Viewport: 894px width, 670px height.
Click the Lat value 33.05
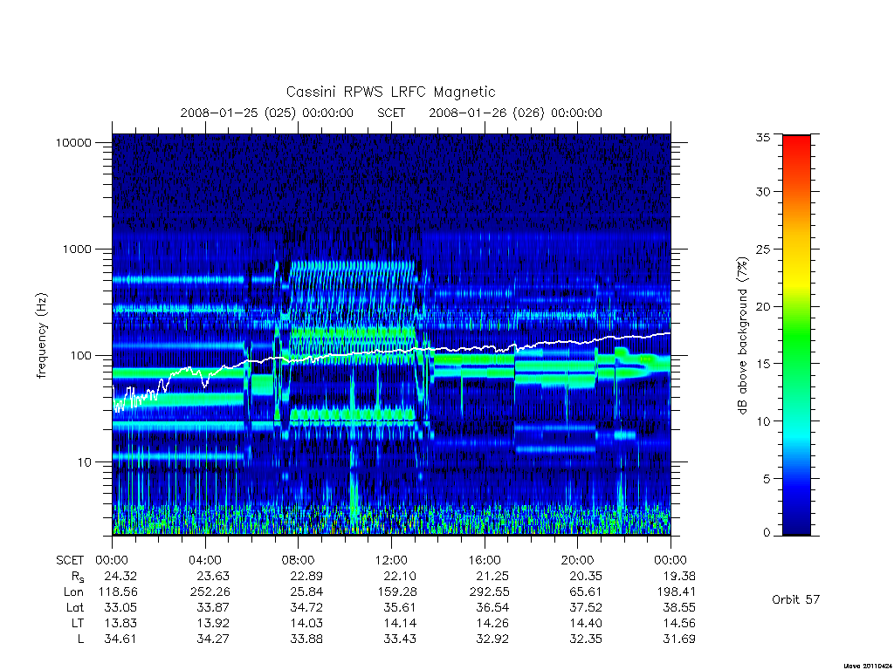[120, 607]
